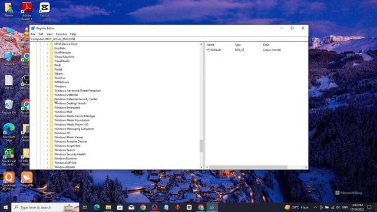377x212 pixels.
Task: Open Adobe Reader X desktop shortcut
Action: (27, 11)
